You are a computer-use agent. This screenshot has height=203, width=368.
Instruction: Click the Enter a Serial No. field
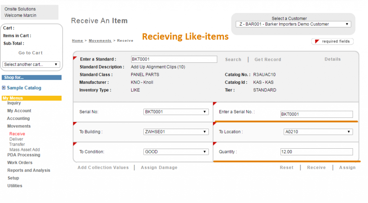pyautogui.click(x=316, y=114)
